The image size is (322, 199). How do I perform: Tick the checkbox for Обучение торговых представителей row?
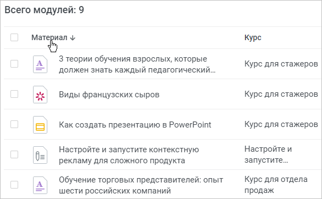[14, 185]
